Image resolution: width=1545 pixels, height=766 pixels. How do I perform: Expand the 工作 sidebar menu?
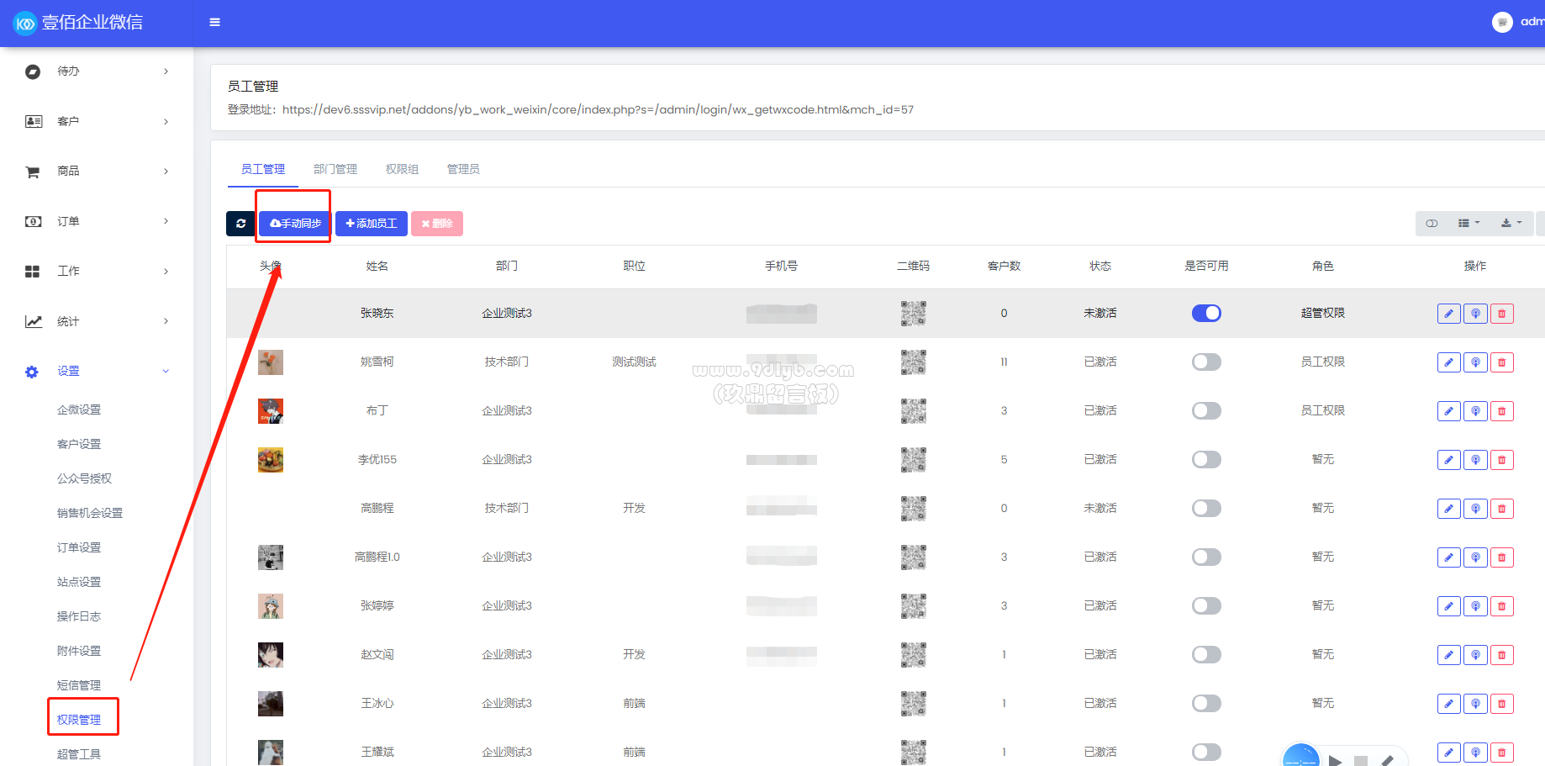[x=97, y=271]
